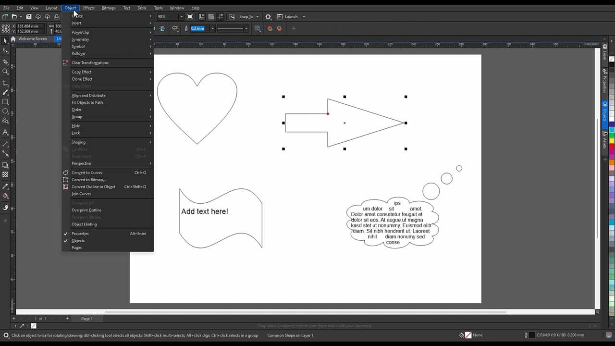Click the Save disk icon

(29, 17)
